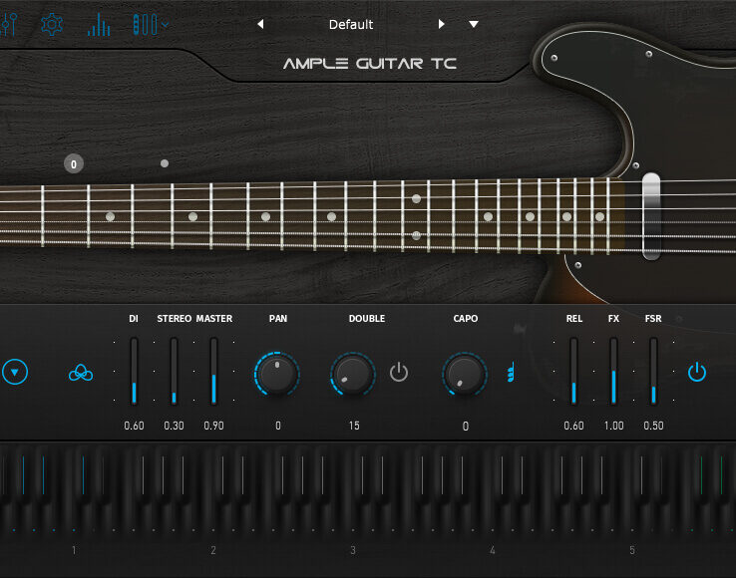This screenshot has height=578, width=736.
Task: Click the MASTER value 0.90
Action: tap(213, 426)
